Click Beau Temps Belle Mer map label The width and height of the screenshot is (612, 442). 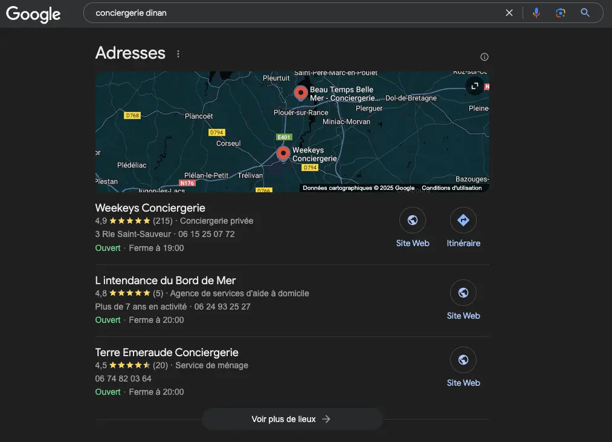[x=345, y=94]
